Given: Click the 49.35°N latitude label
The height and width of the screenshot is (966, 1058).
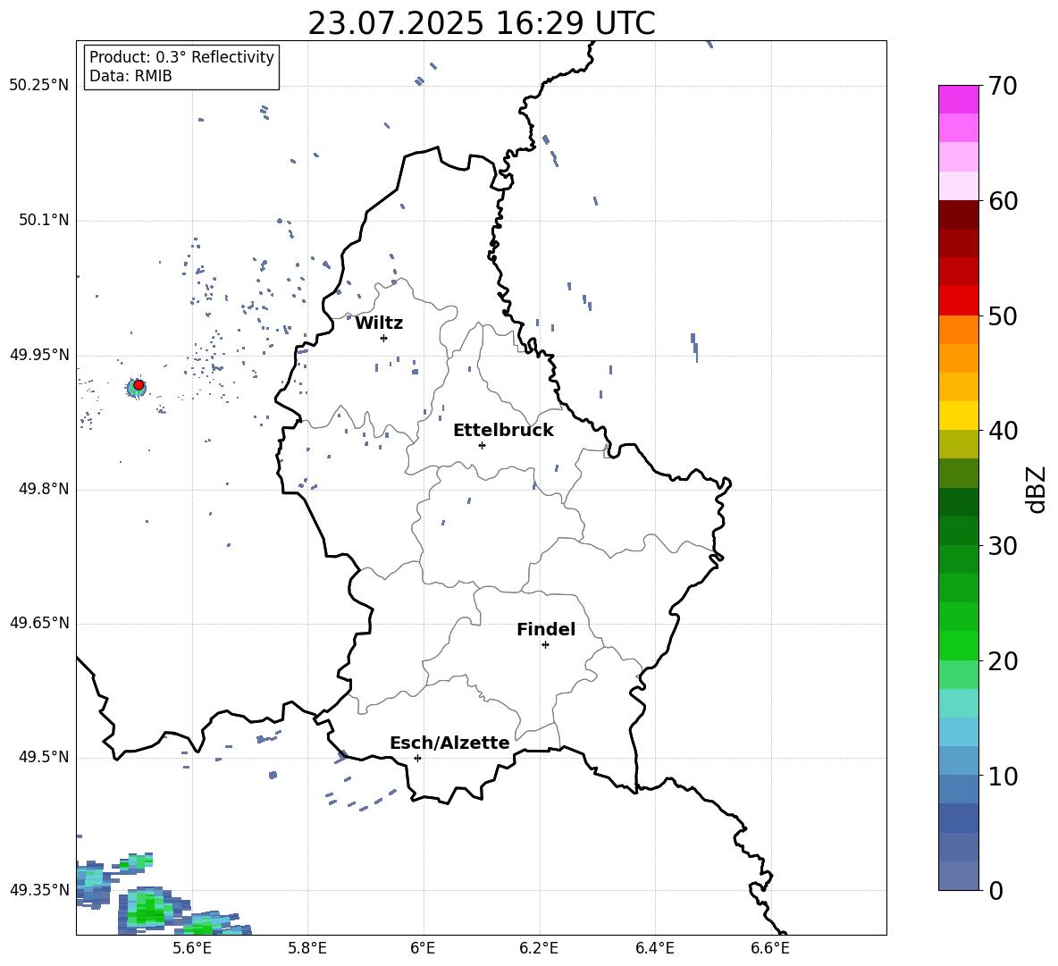Looking at the screenshot, I should point(39,890).
